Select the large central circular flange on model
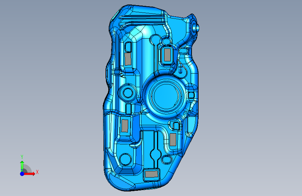Screen dimensions: 302x196 [165, 96]
